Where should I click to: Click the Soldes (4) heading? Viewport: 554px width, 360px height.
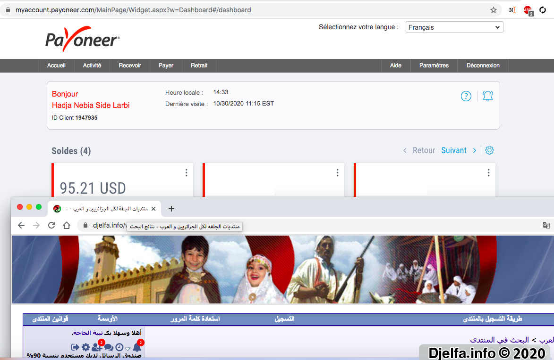click(x=71, y=151)
